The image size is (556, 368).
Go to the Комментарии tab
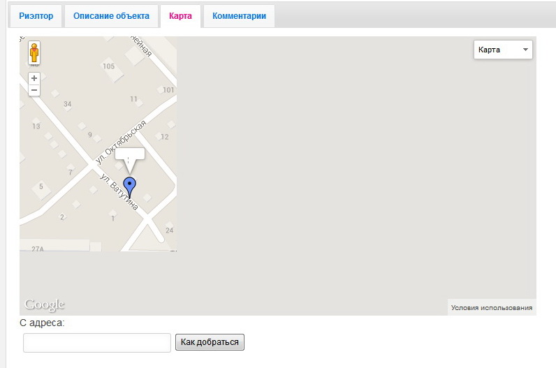[239, 16]
